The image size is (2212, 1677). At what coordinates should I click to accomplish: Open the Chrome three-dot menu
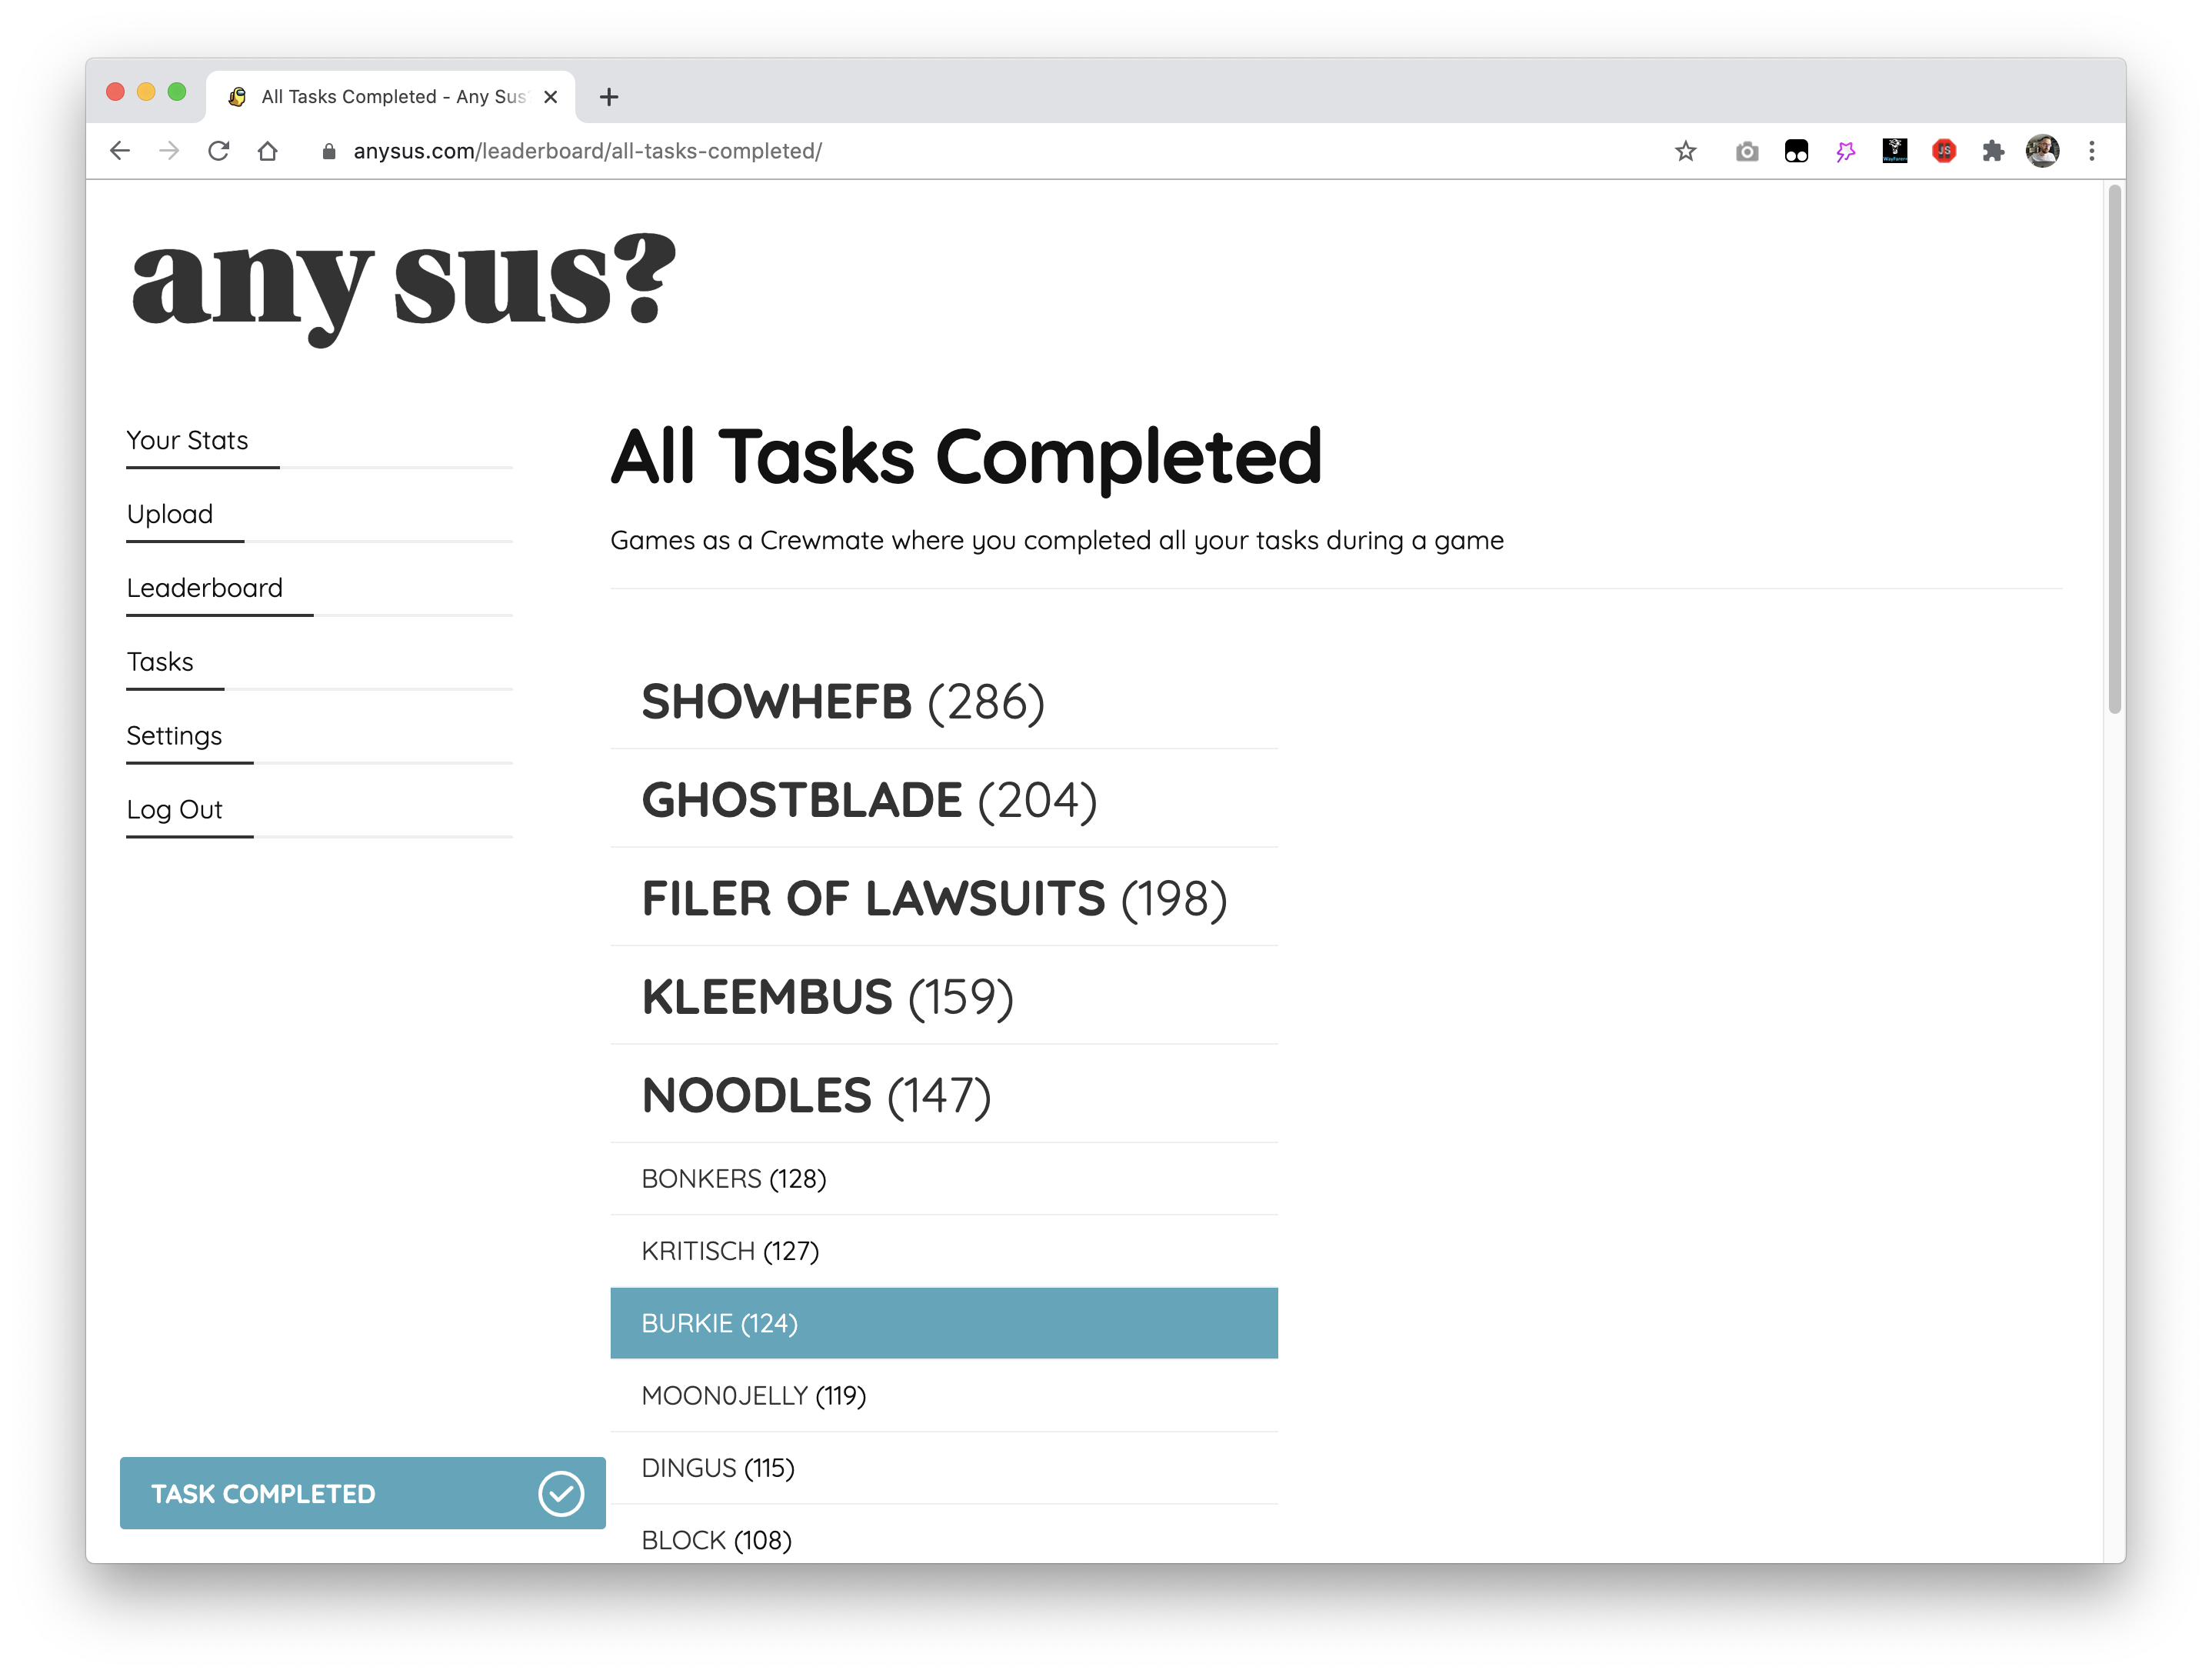coord(2091,151)
